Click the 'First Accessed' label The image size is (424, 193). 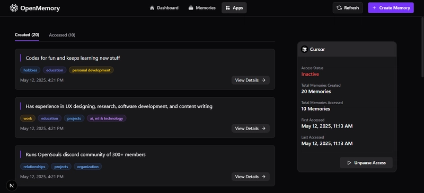(313, 120)
